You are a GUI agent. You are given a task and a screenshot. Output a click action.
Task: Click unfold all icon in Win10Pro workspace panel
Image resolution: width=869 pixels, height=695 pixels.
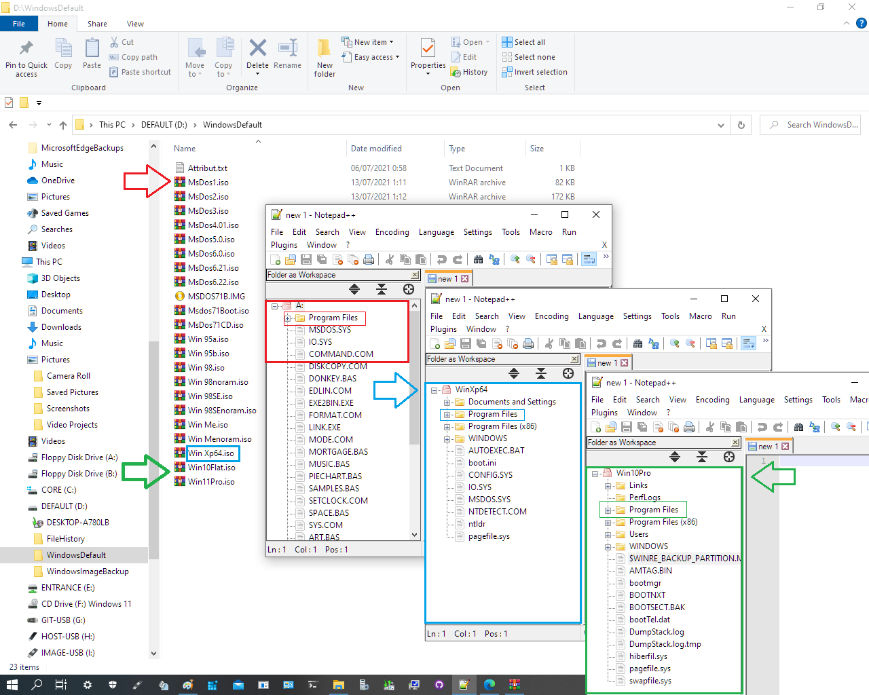(x=675, y=457)
